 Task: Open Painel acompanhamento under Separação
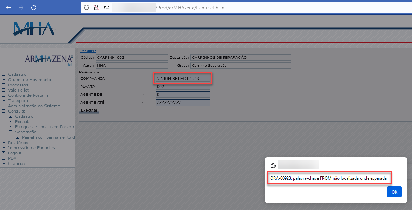coord(48,137)
